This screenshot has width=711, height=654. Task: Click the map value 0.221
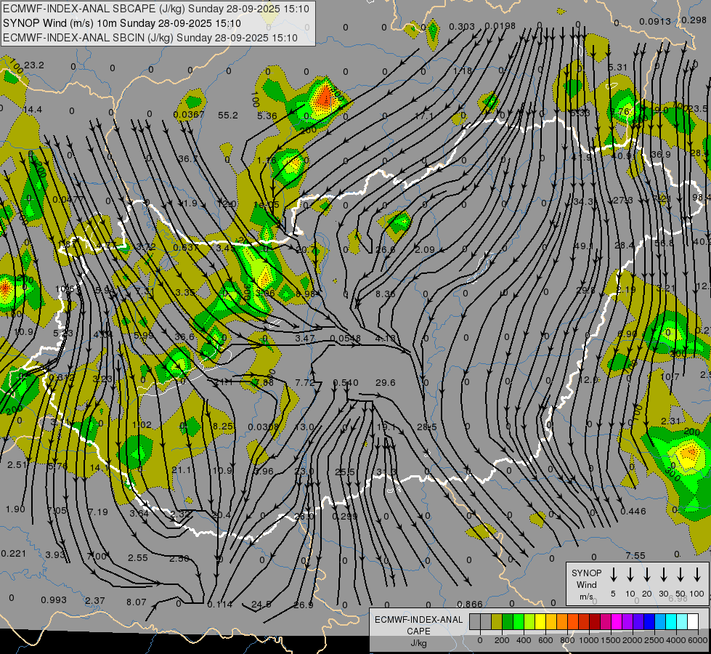tap(14, 553)
